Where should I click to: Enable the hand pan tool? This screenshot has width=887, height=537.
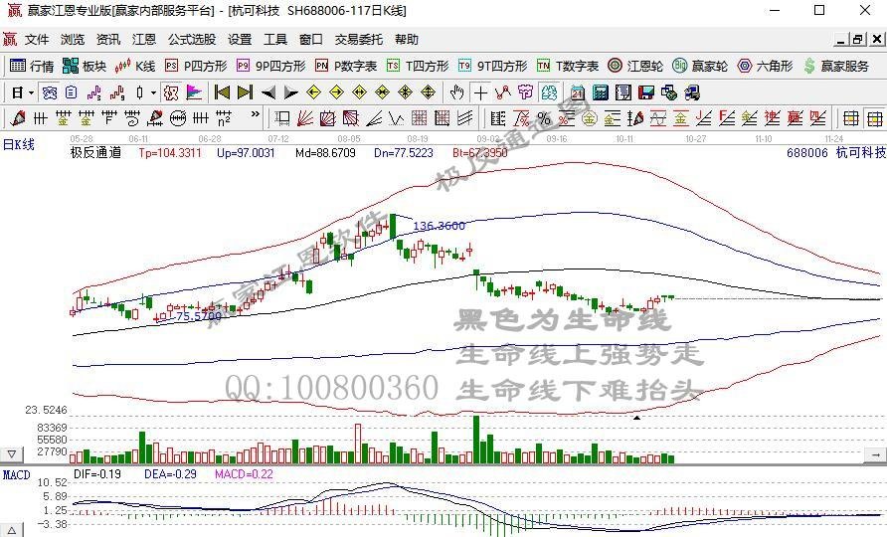[x=456, y=92]
